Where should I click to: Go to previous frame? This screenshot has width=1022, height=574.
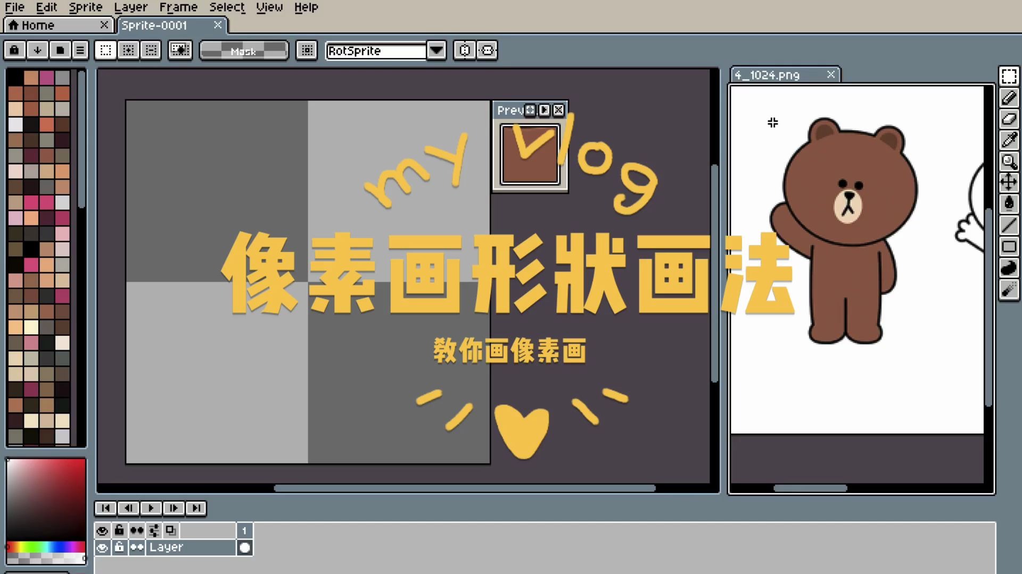(x=128, y=508)
